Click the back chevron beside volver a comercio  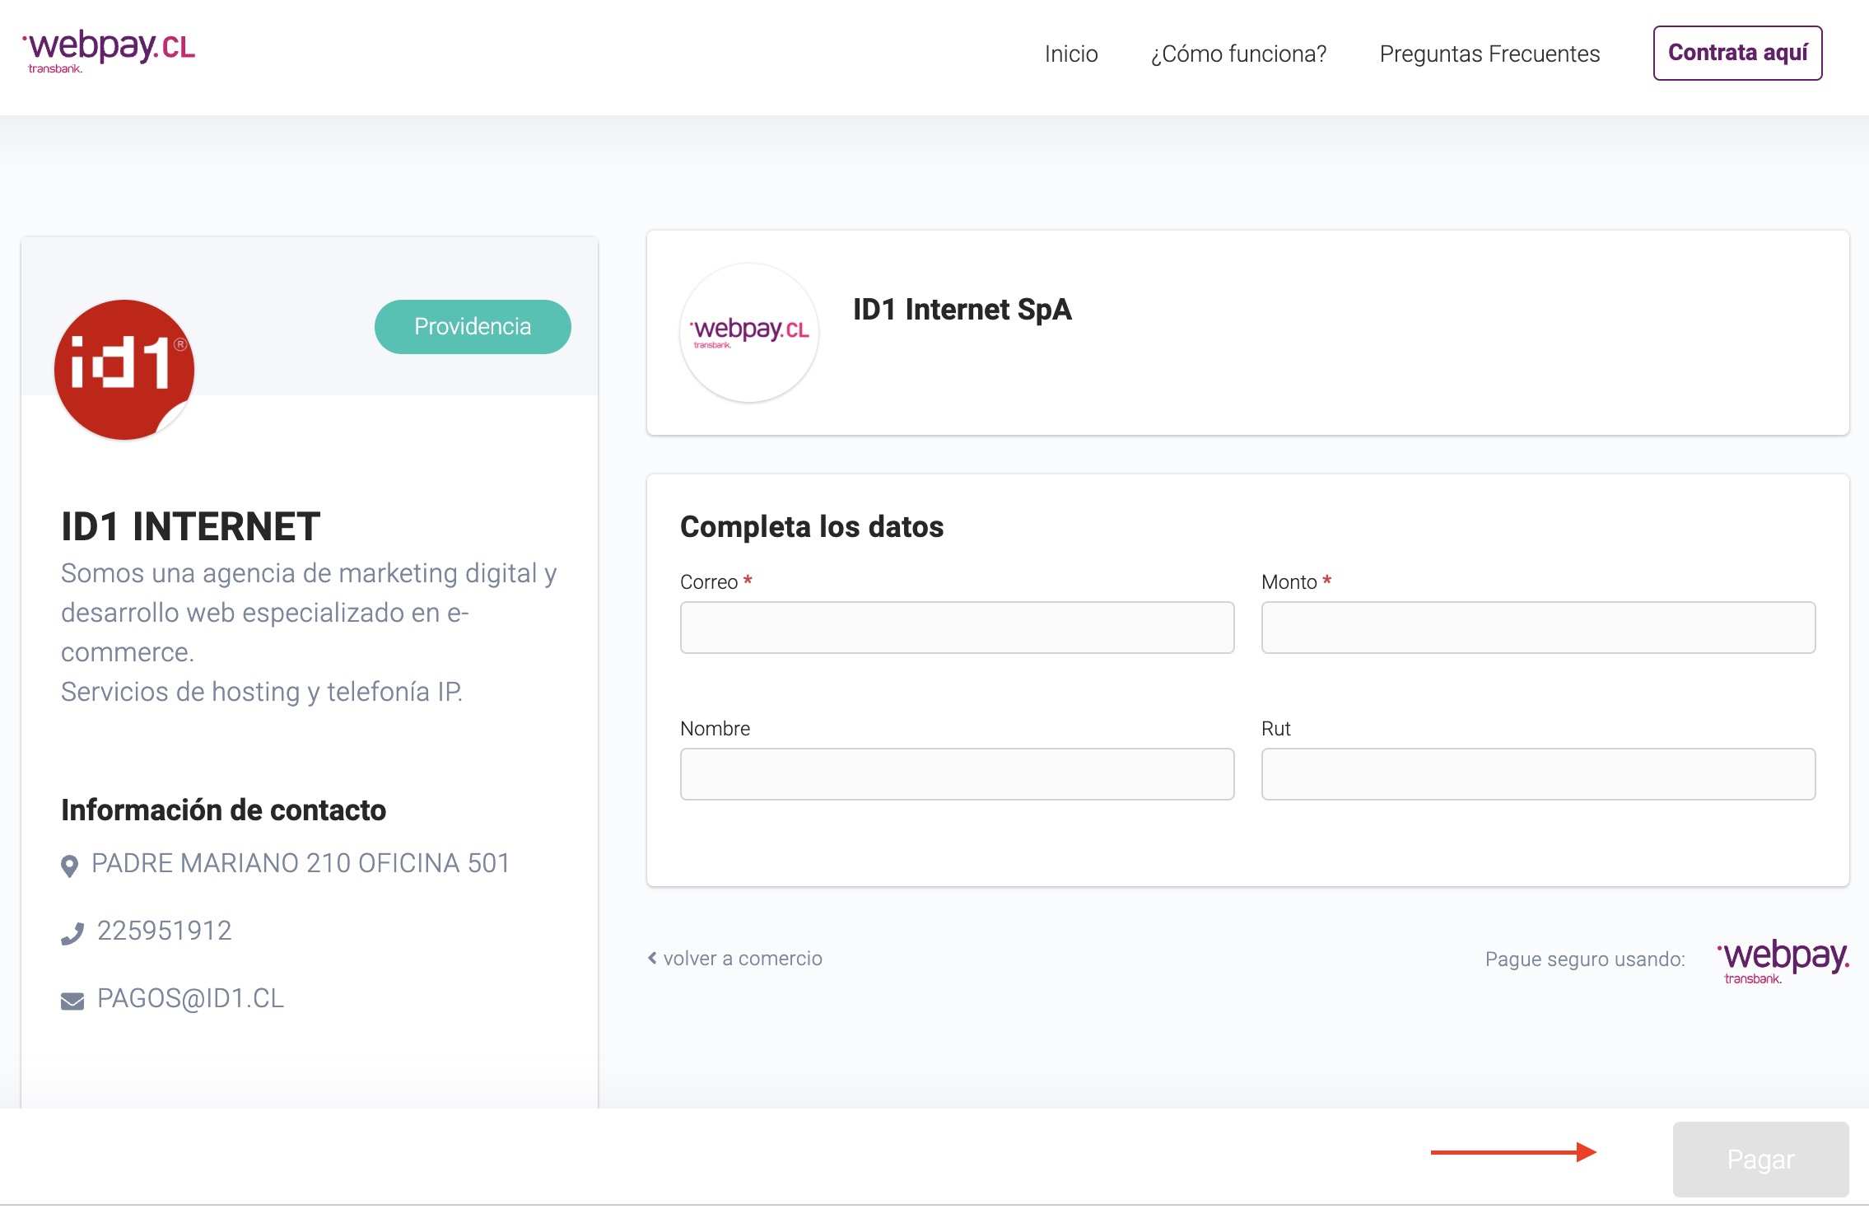[652, 958]
